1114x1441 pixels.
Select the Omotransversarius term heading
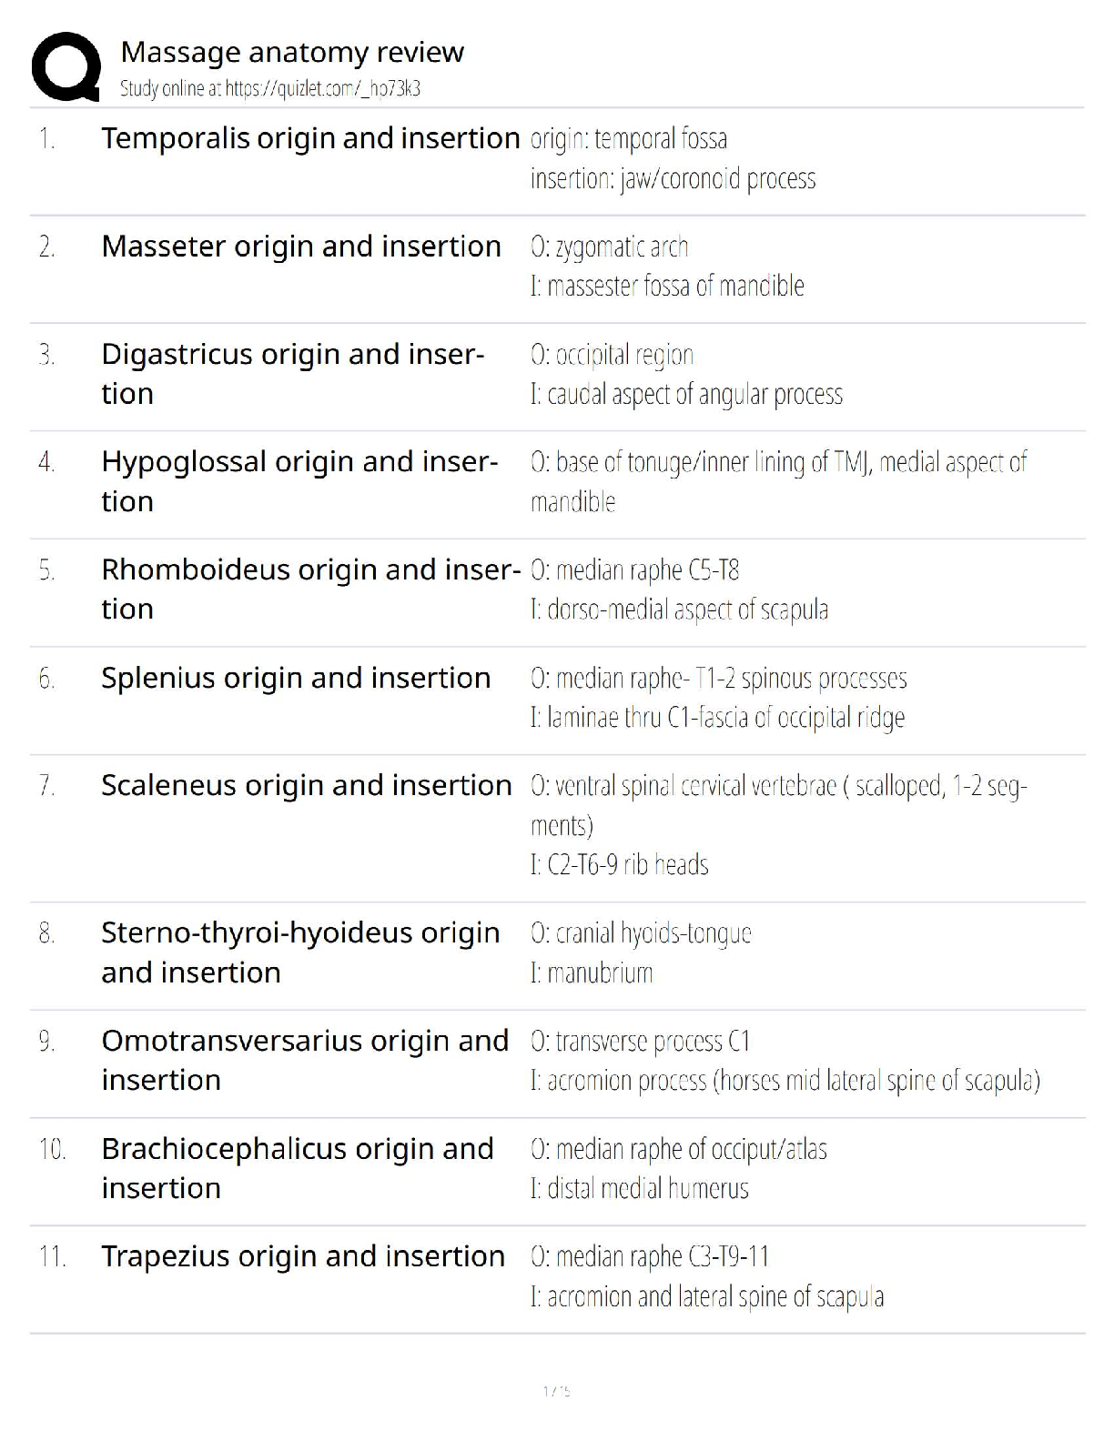305,1060
